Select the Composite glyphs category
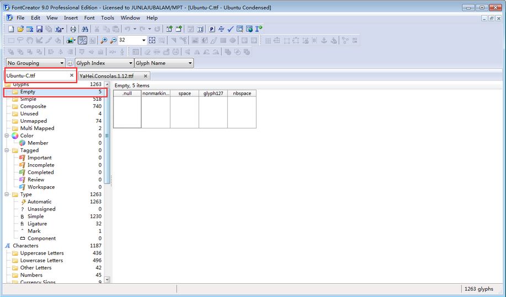This screenshot has width=506, height=297. [x=33, y=106]
